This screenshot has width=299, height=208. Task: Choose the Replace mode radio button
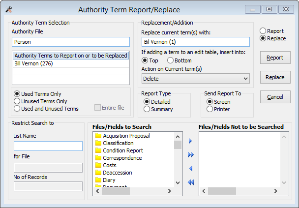tap(263, 38)
